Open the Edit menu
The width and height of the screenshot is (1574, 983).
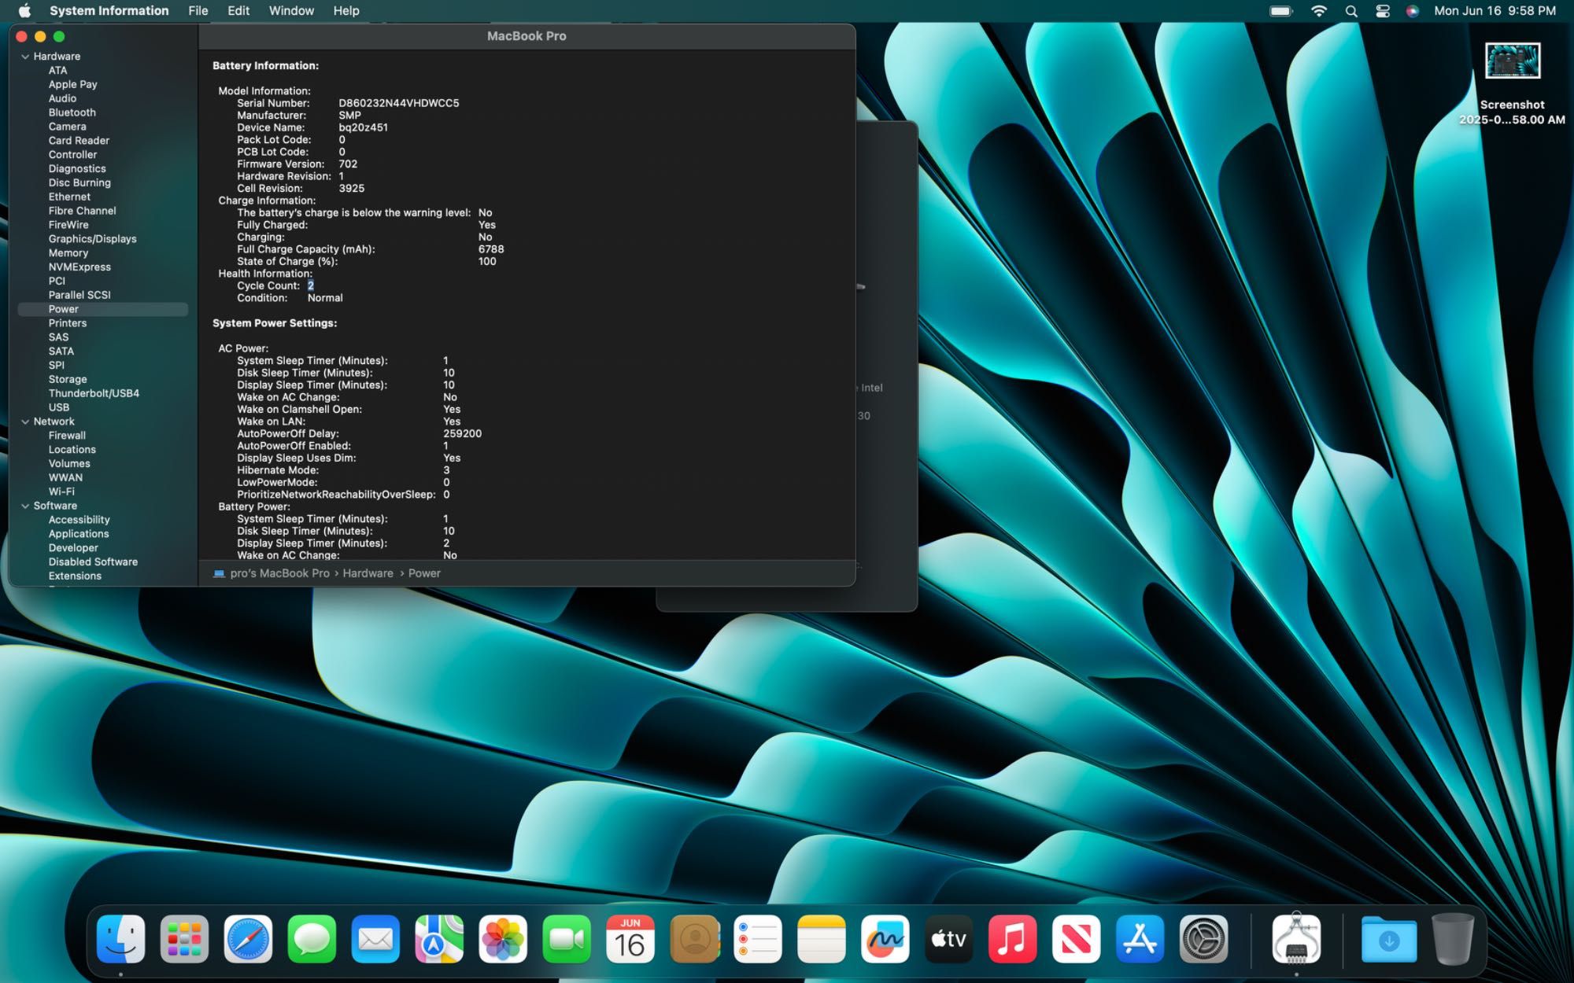(238, 11)
